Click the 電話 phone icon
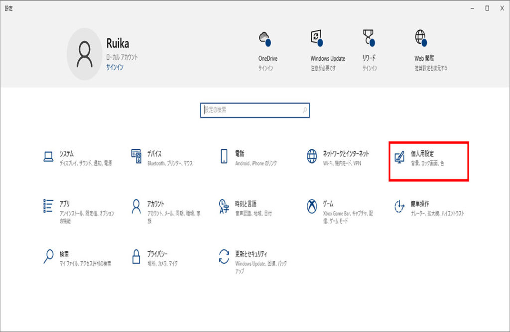Screen dimensions: 510x332 224,157
